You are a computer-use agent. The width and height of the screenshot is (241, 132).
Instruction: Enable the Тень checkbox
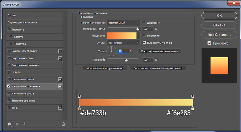9,108
